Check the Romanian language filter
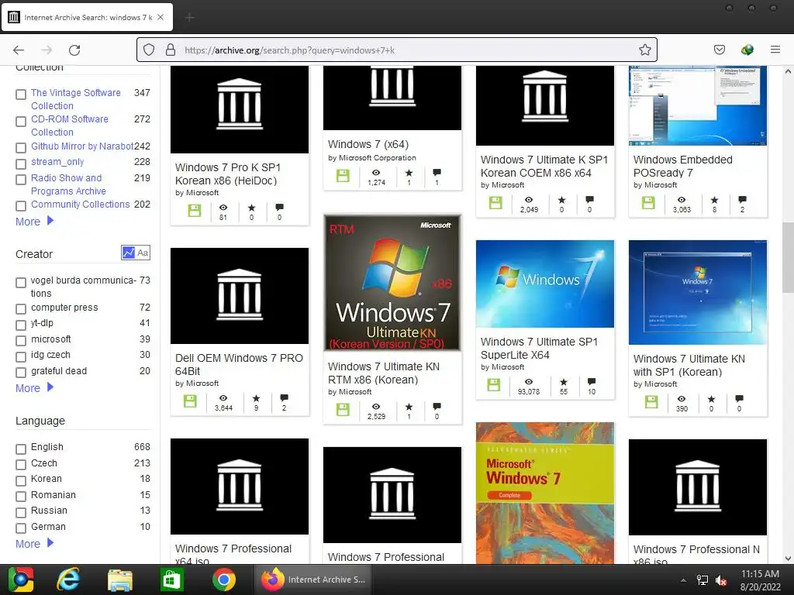794x595 pixels. [21, 497]
